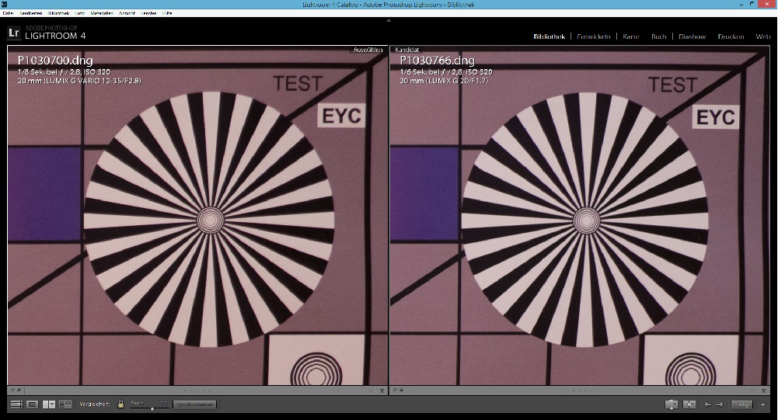Switch to Loupe view icon
The image size is (778, 420).
[32, 404]
